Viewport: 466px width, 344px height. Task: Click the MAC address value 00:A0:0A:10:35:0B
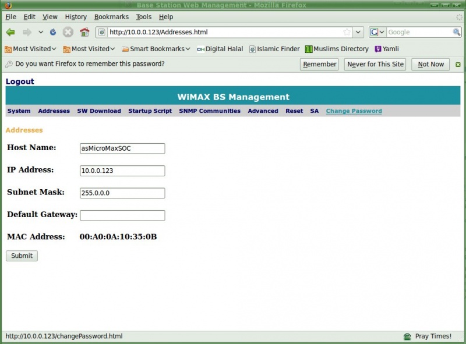click(118, 237)
